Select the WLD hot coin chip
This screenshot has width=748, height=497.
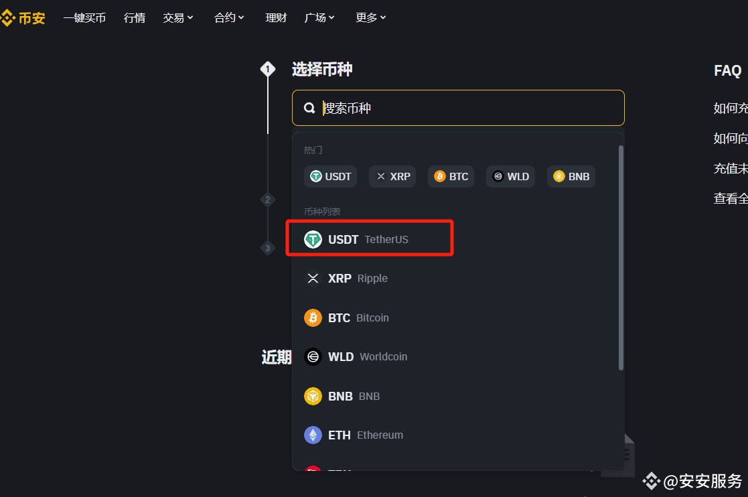[510, 176]
